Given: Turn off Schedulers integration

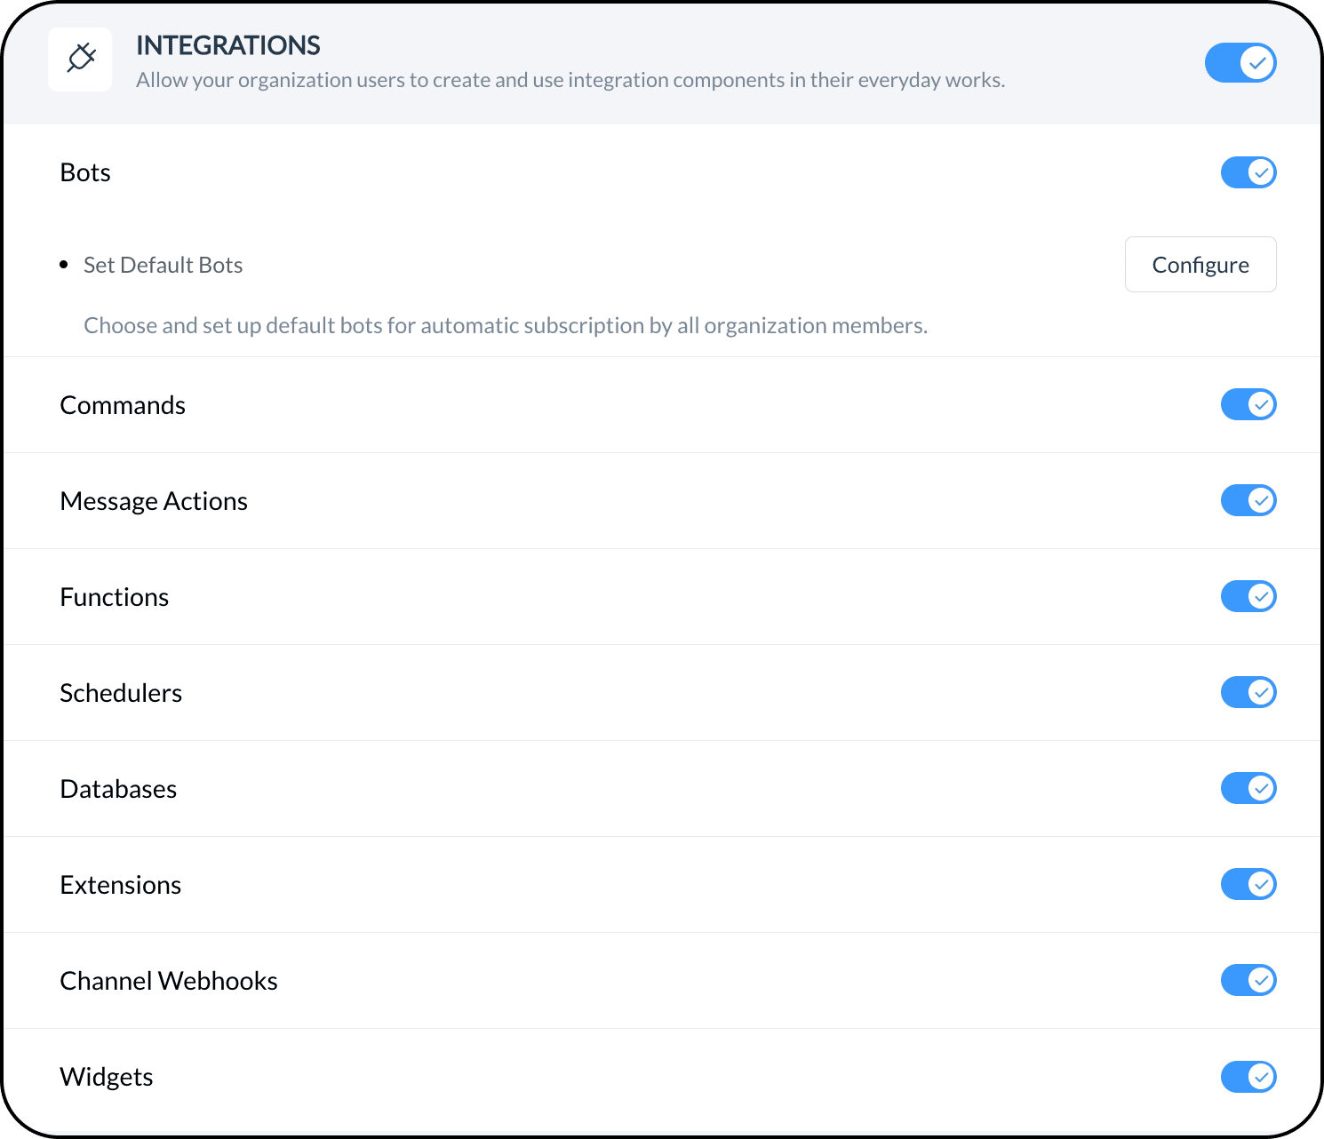Looking at the screenshot, I should coord(1248,693).
